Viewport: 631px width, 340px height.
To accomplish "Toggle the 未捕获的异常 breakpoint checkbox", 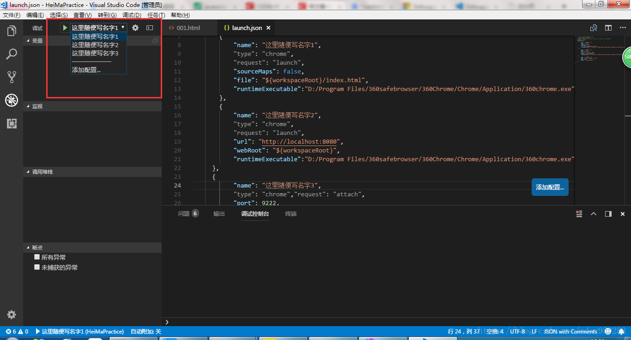I will [x=37, y=267].
